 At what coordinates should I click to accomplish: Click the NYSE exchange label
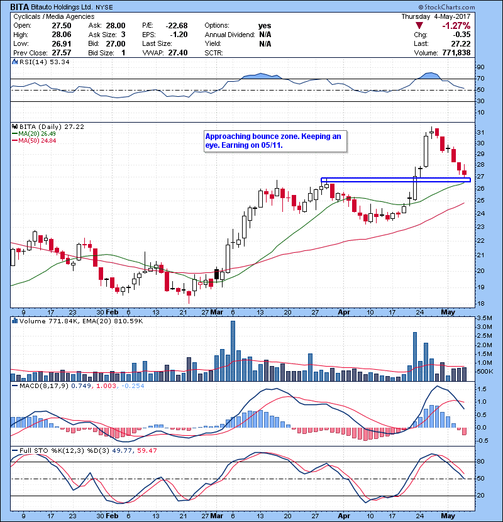pyautogui.click(x=104, y=8)
